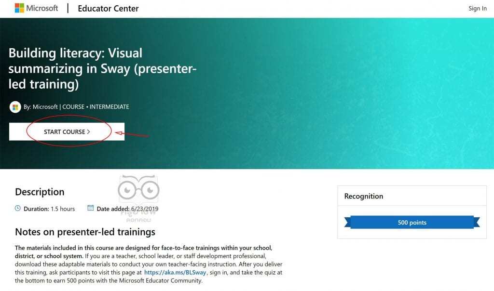Click the Date added: 6/23/2019 text
Screen dimensions: 494x291
[x=127, y=209]
